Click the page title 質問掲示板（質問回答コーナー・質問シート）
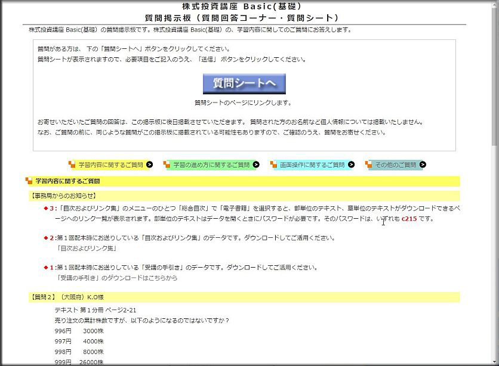This screenshot has width=499, height=366. (x=242, y=18)
